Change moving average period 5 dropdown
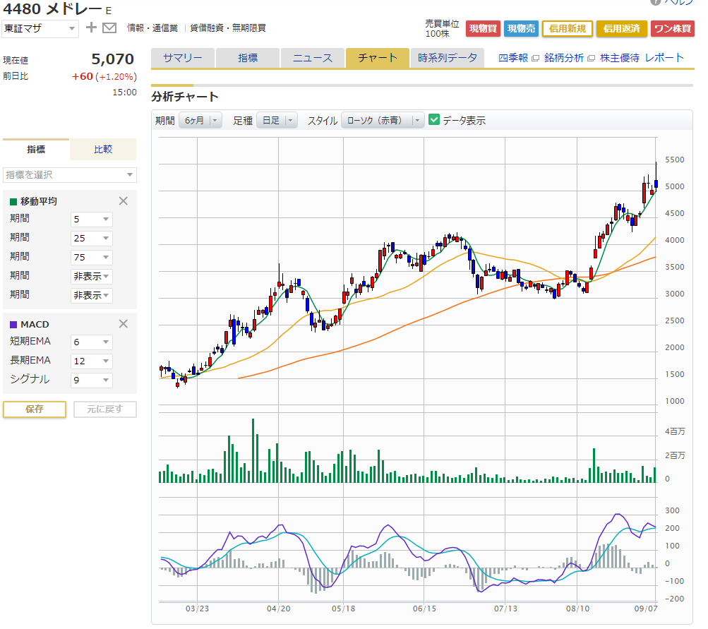 coord(92,220)
